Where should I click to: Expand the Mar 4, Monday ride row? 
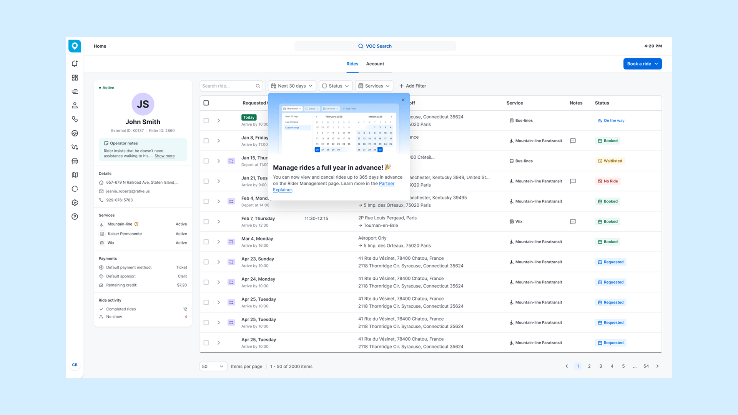point(218,242)
